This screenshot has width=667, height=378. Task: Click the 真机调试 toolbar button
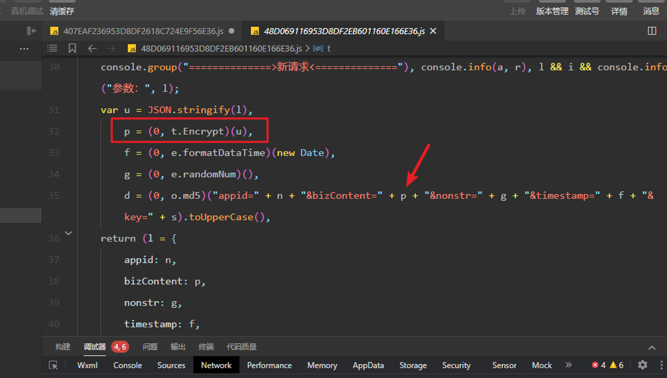[27, 11]
